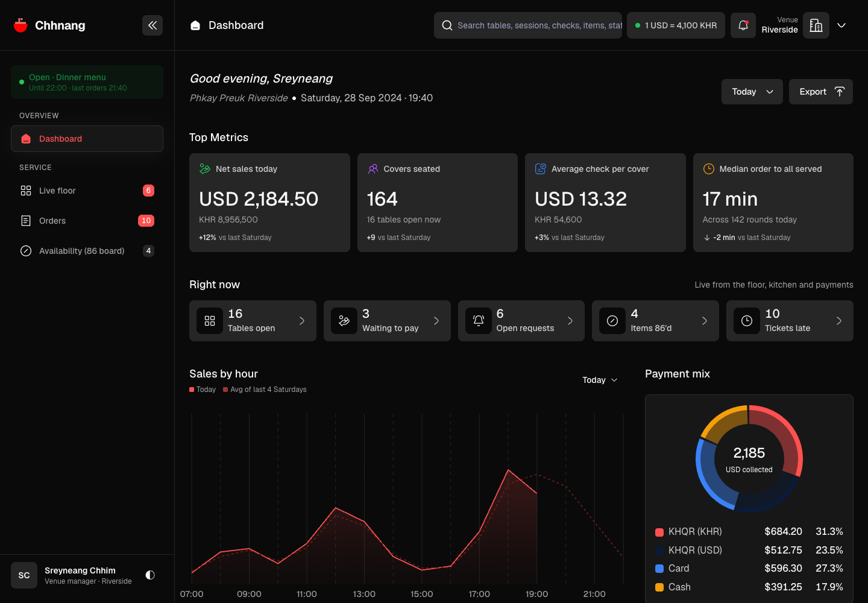Screen dimensions: 868x603
Task: Click the Today legend marker in chart
Action: [x=192, y=390]
